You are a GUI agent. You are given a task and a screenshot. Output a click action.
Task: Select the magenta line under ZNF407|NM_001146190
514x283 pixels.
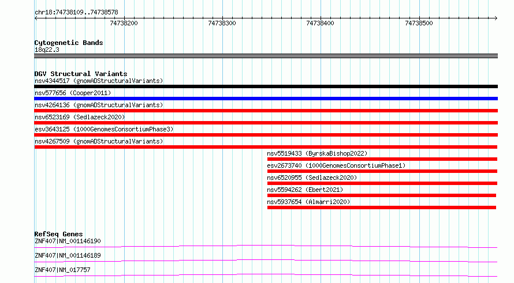tap(266, 246)
